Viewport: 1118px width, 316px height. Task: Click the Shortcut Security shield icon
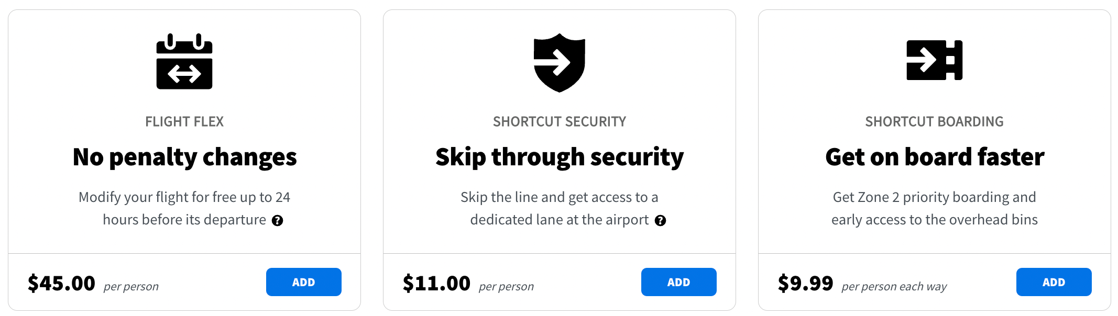[559, 63]
